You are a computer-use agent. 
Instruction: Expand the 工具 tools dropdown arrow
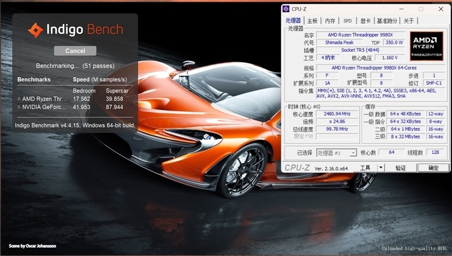coord(381,167)
